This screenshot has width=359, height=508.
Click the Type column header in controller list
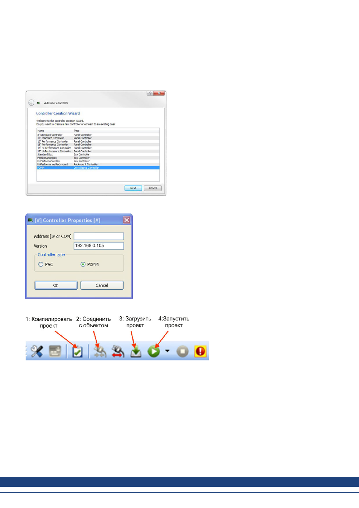116,131
